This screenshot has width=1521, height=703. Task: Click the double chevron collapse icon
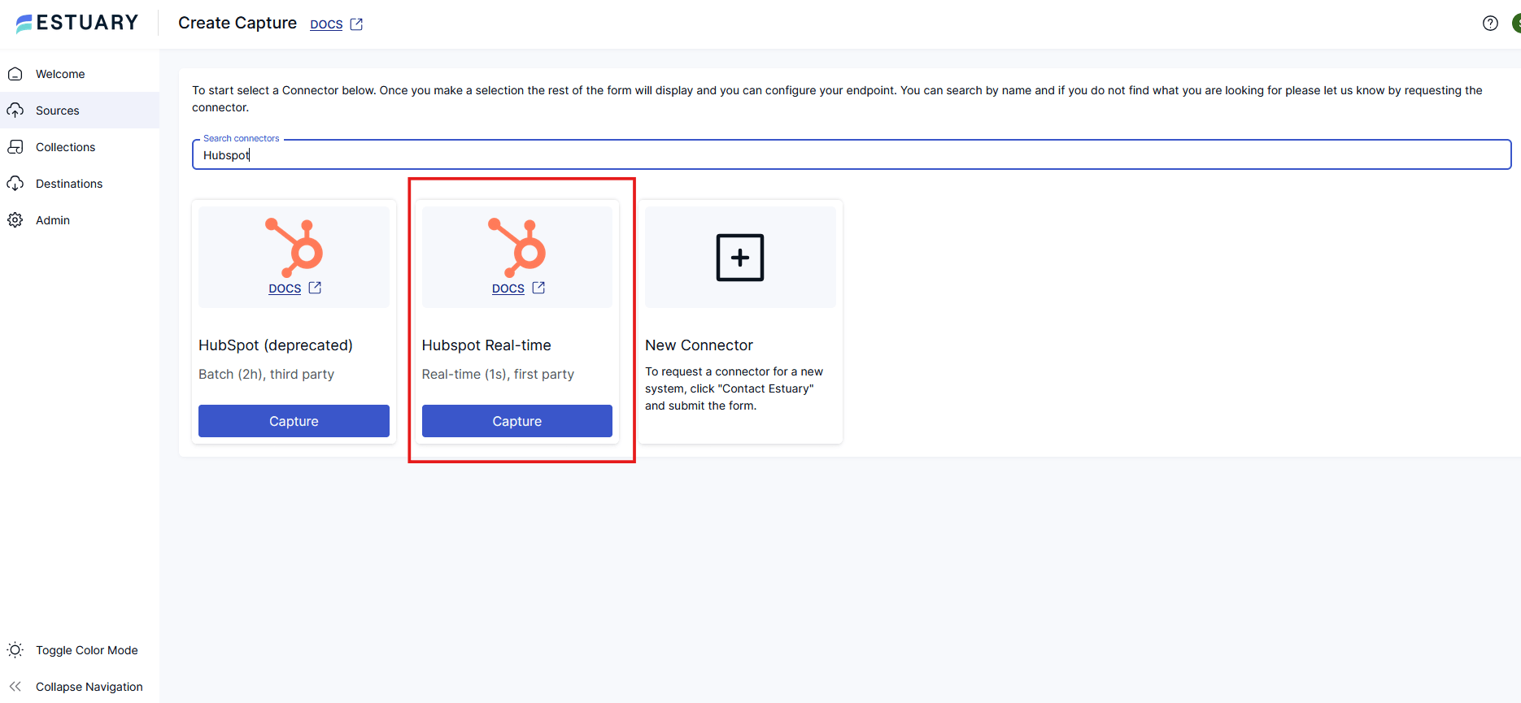click(15, 687)
